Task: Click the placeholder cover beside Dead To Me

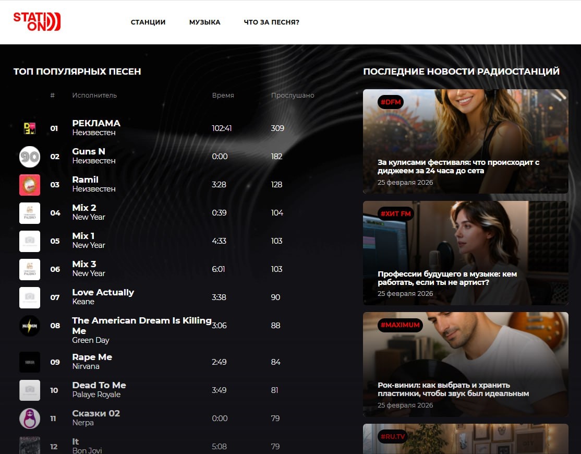Action: click(x=30, y=390)
